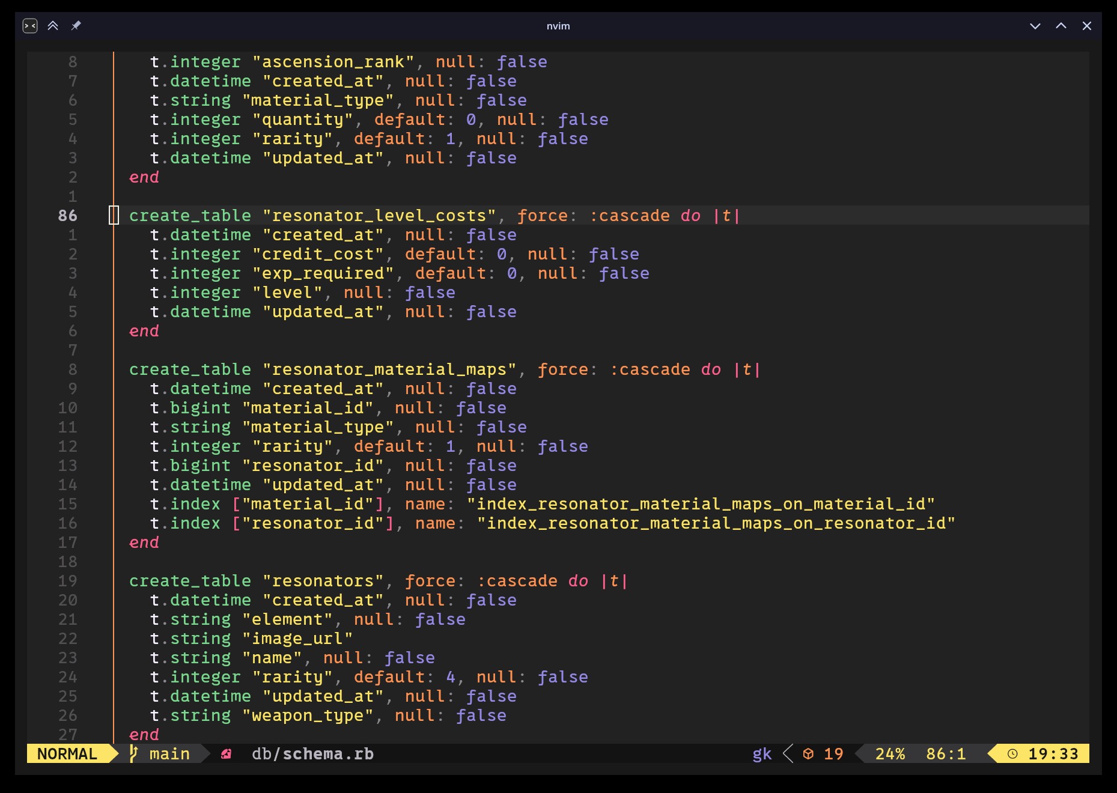The image size is (1117, 793).
Task: Click the clock icon in the statusline
Action: click(x=1012, y=754)
